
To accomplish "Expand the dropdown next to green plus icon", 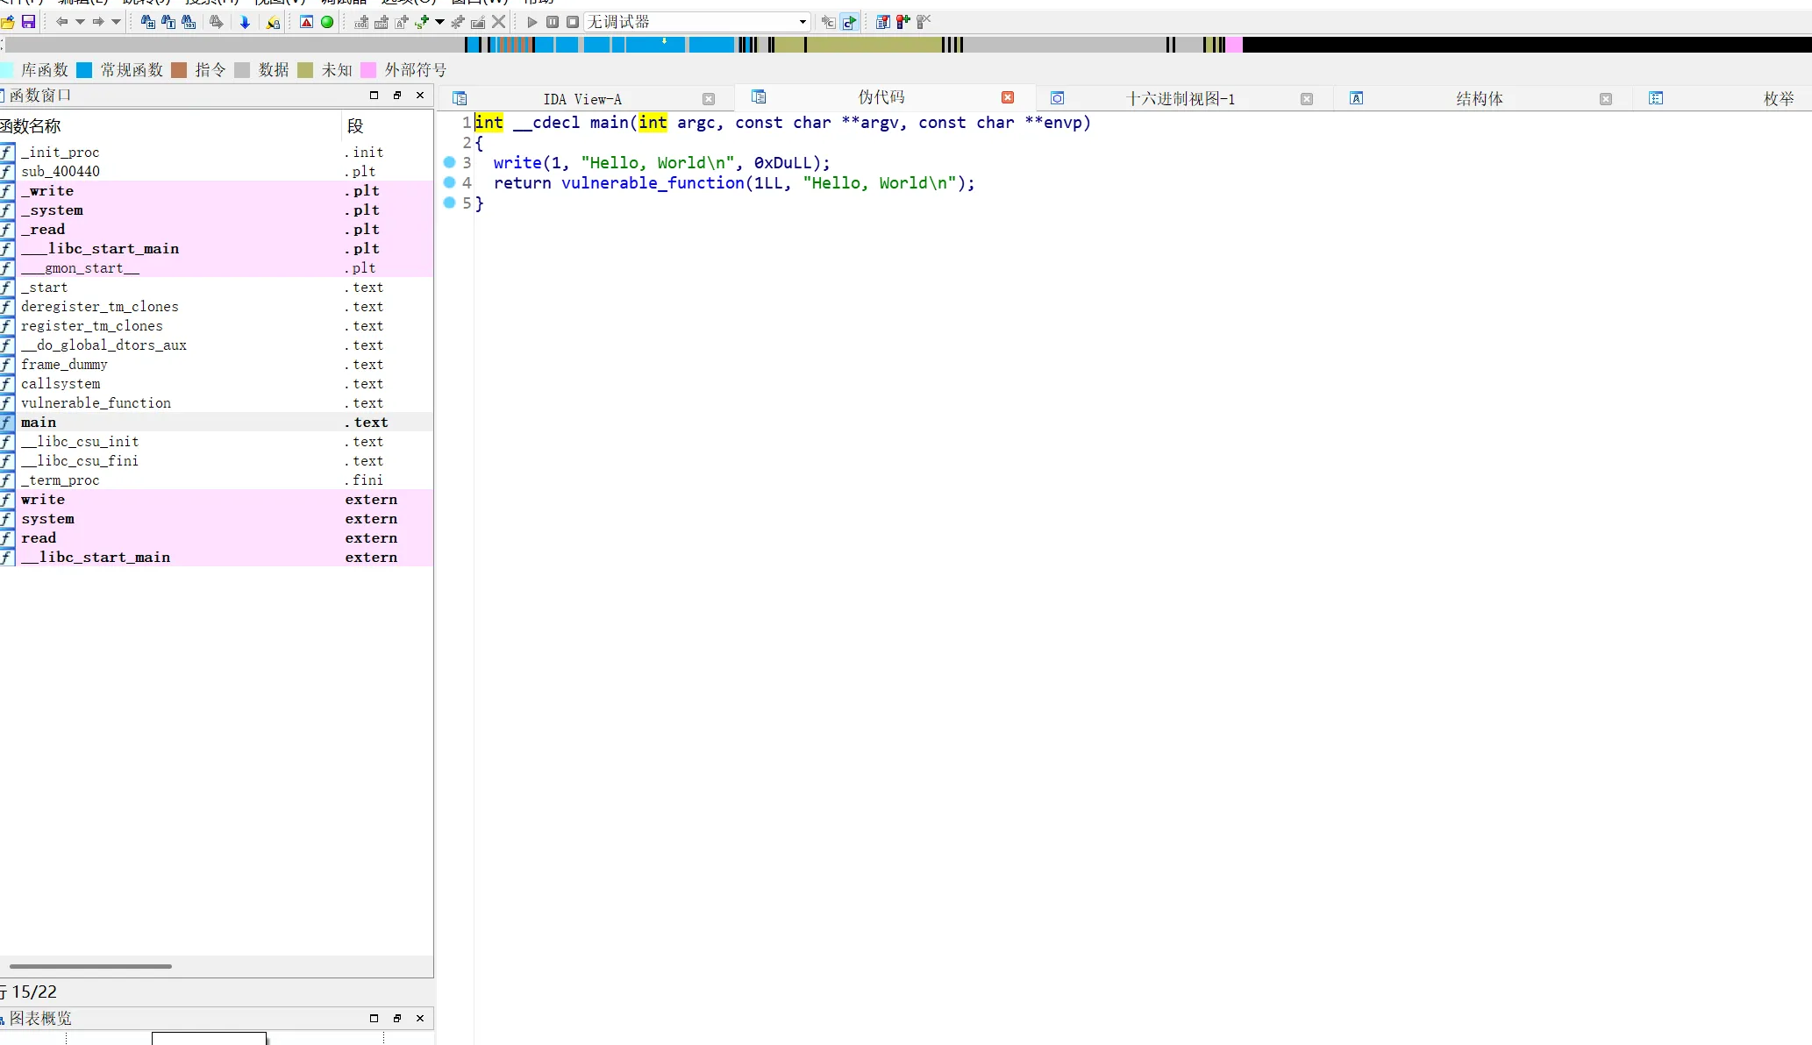I will [x=439, y=22].
